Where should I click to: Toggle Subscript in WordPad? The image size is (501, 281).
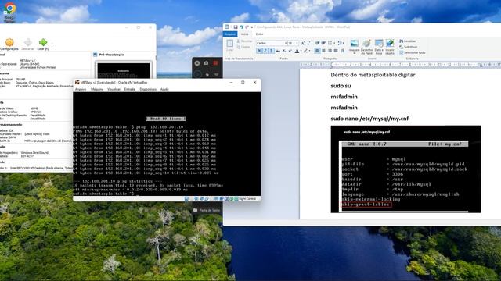point(283,51)
